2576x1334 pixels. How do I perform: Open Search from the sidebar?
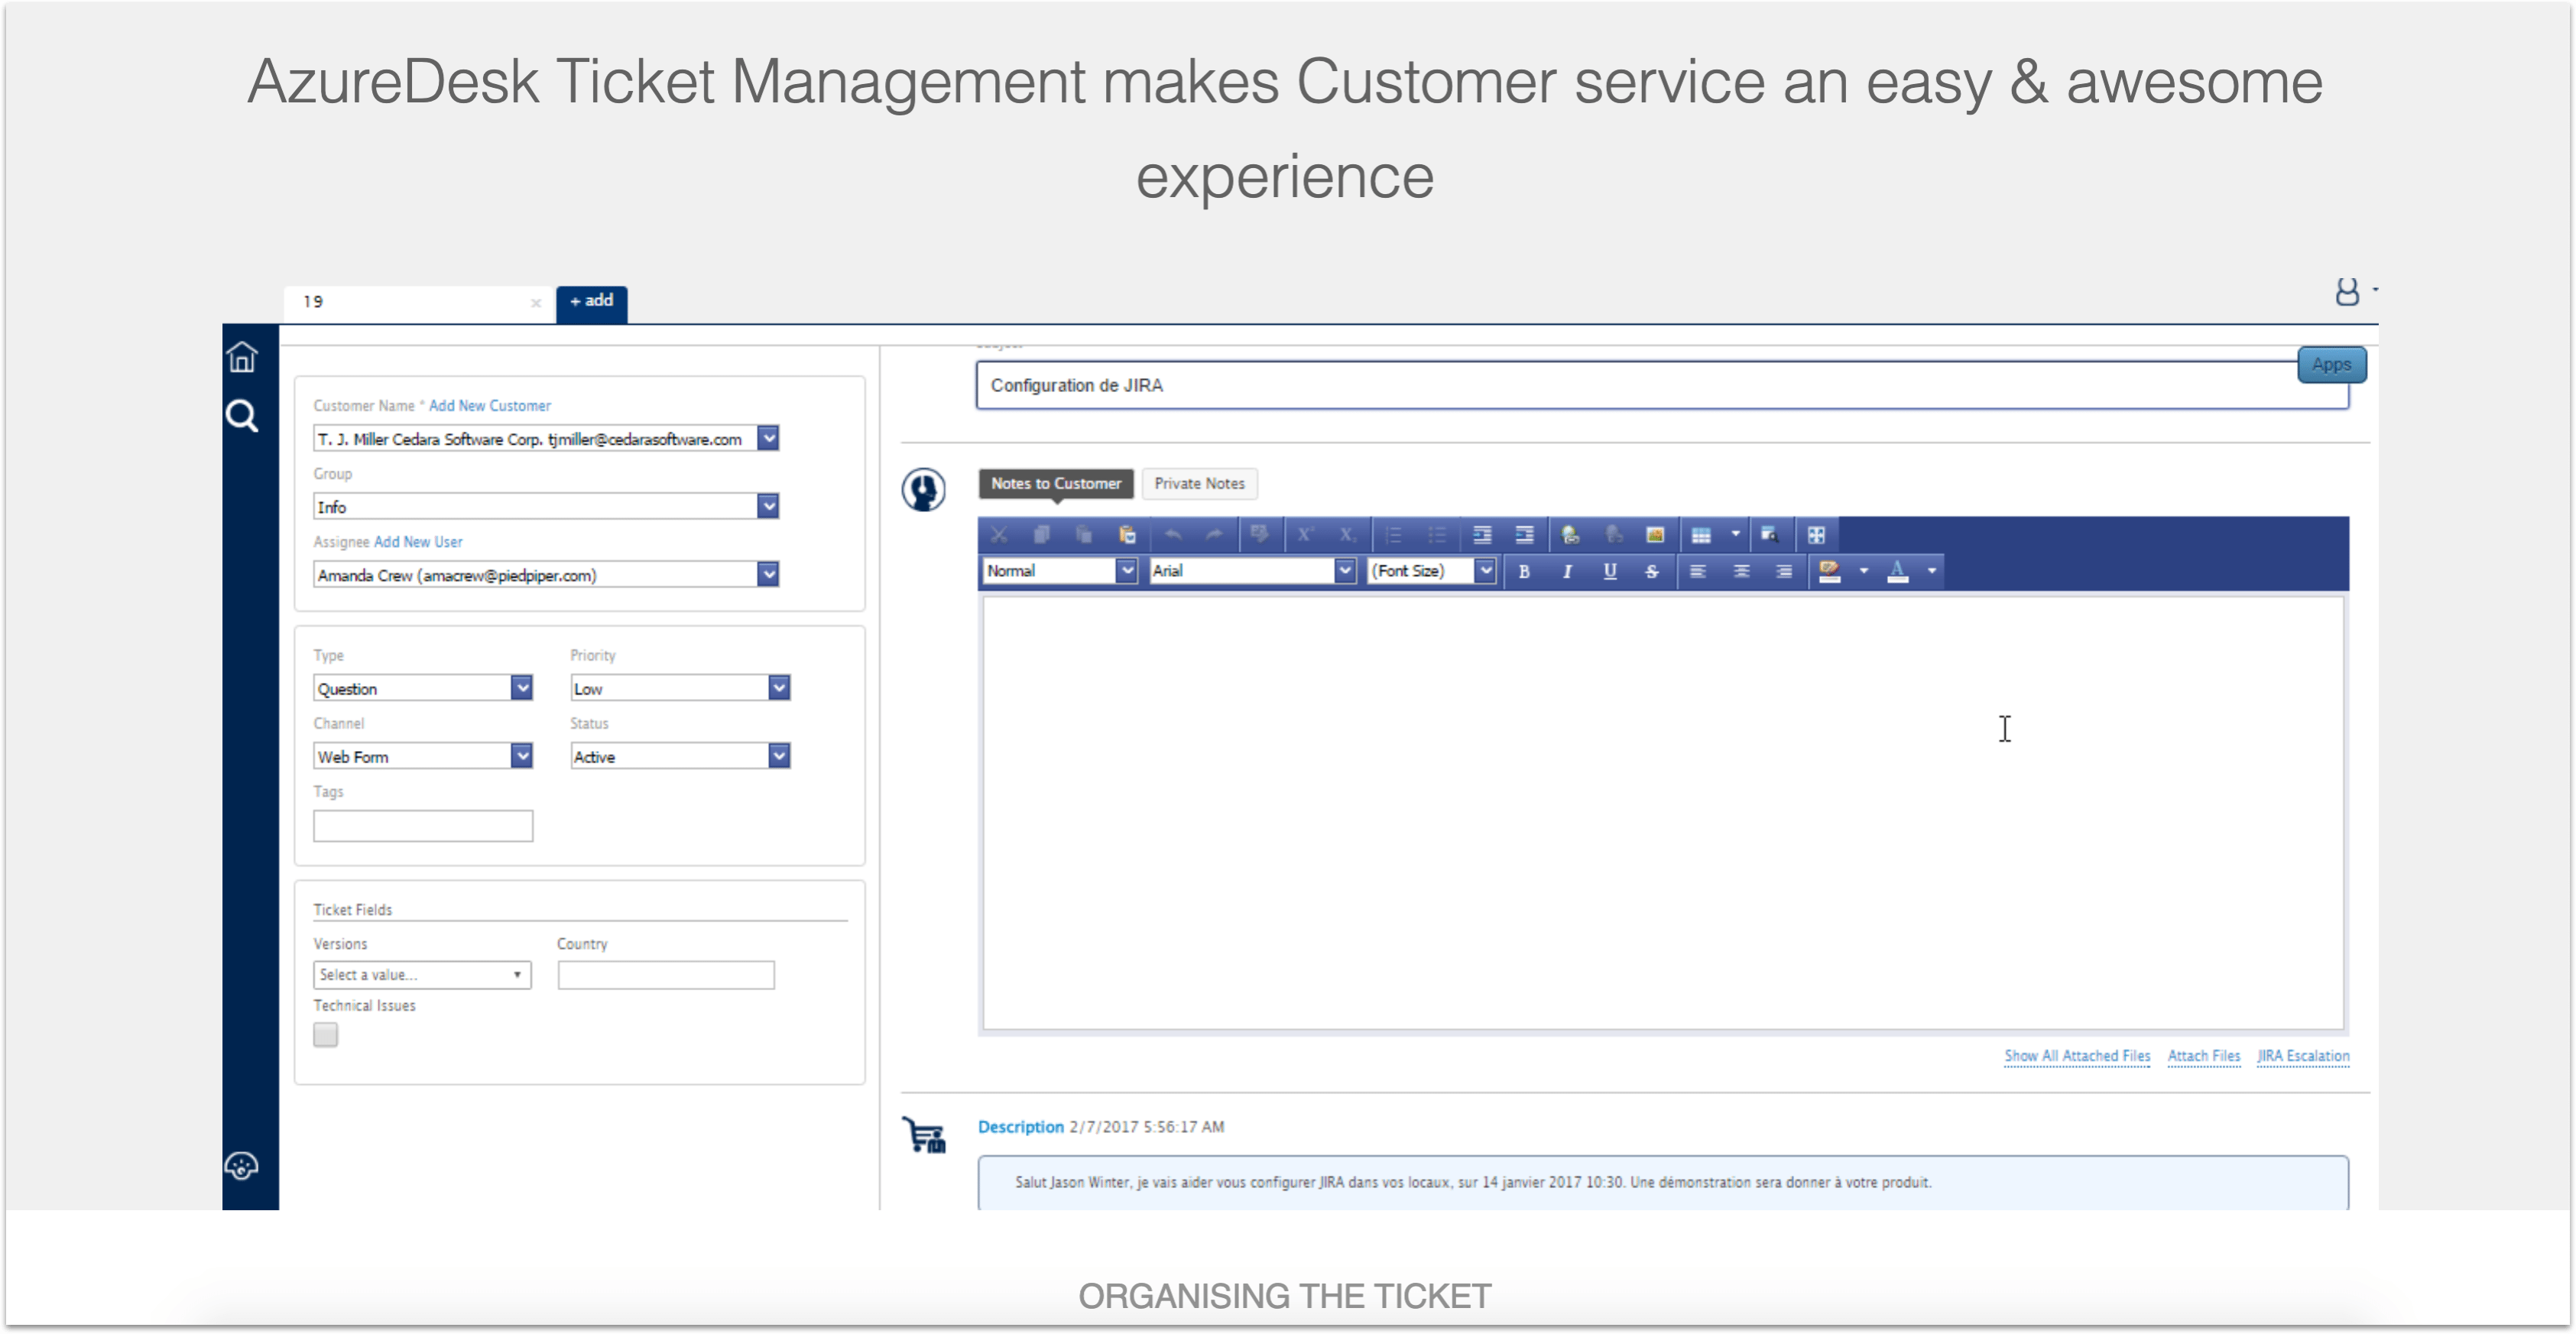tap(242, 415)
